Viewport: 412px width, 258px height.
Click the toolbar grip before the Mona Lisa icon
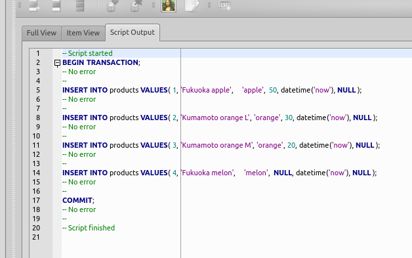pyautogui.click(x=154, y=5)
